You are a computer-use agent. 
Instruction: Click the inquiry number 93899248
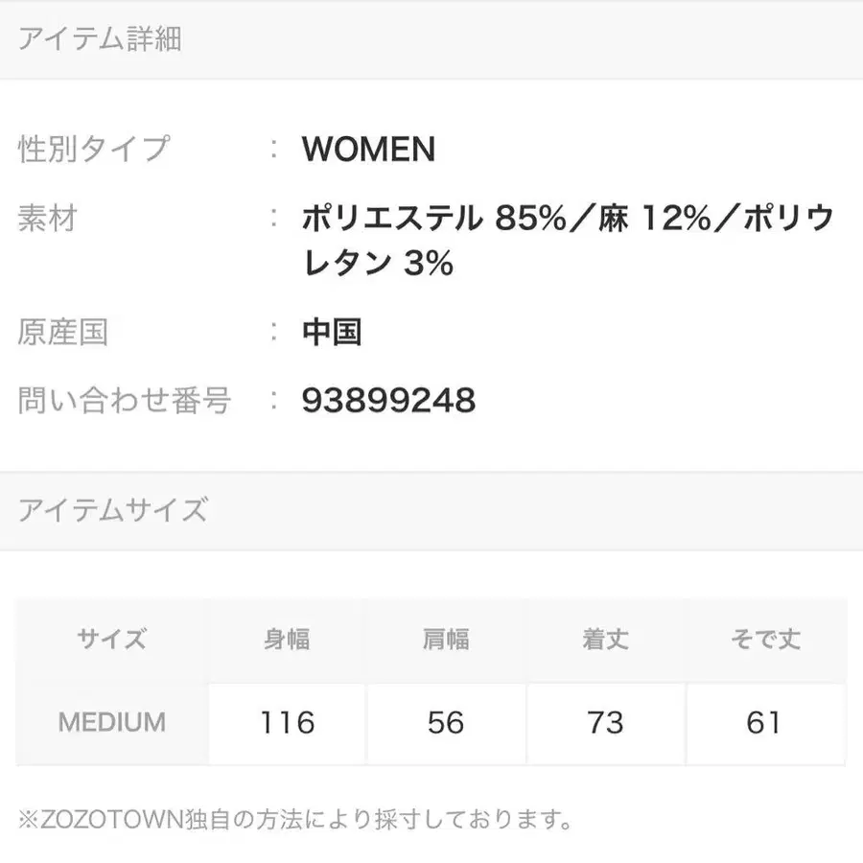(x=388, y=400)
